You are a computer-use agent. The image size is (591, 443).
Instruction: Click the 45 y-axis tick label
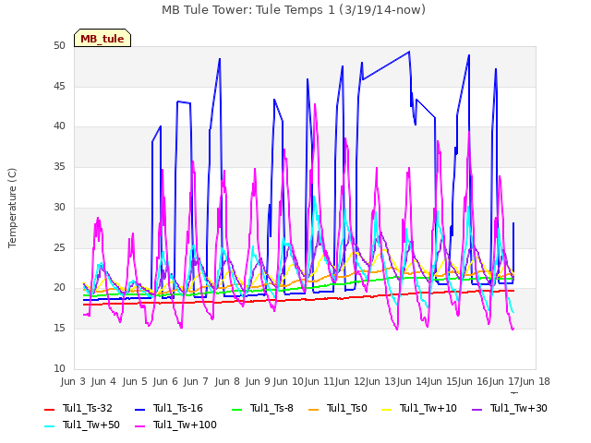(x=59, y=86)
